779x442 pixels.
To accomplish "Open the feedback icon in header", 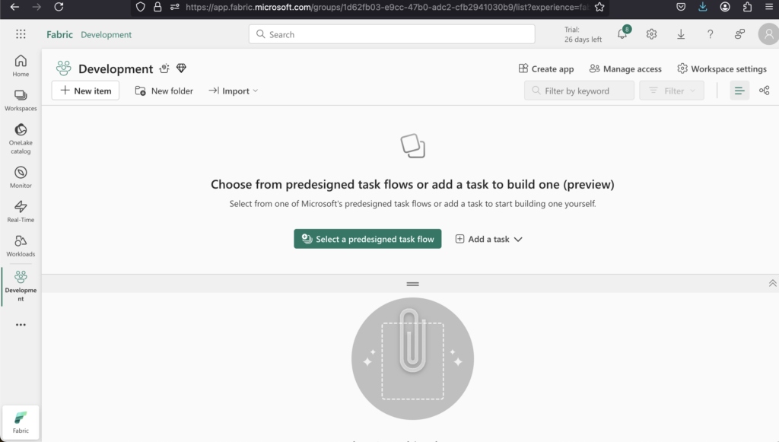I will pyautogui.click(x=739, y=33).
